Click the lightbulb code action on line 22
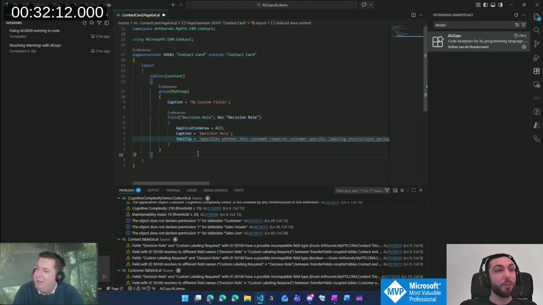The image size is (543, 305). [135, 155]
